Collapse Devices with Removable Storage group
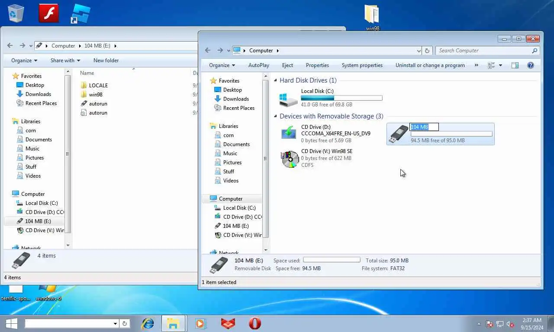The width and height of the screenshot is (554, 332). tap(276, 116)
